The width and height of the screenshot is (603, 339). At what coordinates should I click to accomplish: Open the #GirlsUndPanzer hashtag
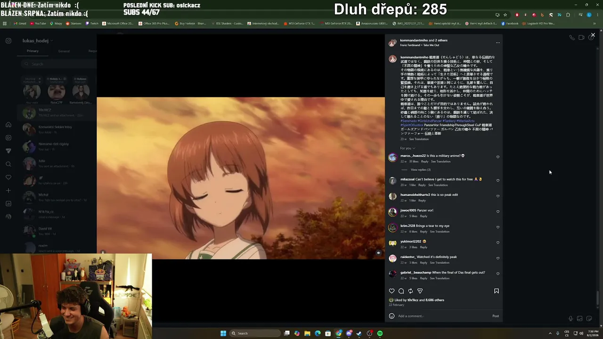tap(430, 121)
